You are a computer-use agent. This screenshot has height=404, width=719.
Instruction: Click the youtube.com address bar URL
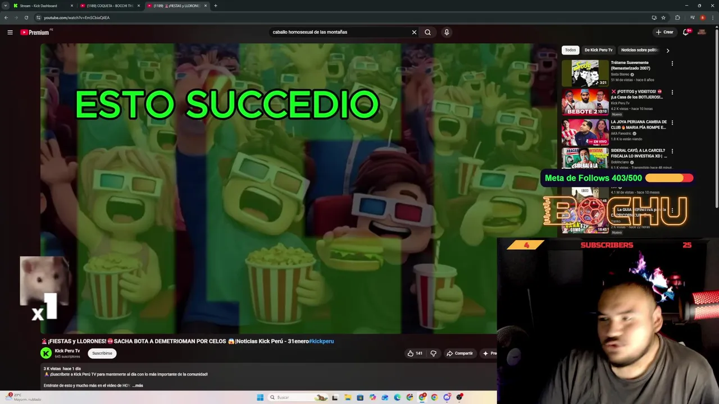(76, 17)
